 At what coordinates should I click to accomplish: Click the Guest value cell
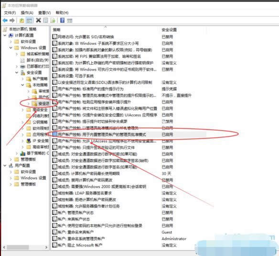[x=167, y=232]
